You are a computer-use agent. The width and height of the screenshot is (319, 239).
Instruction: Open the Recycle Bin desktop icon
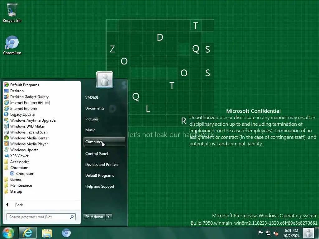click(12, 12)
